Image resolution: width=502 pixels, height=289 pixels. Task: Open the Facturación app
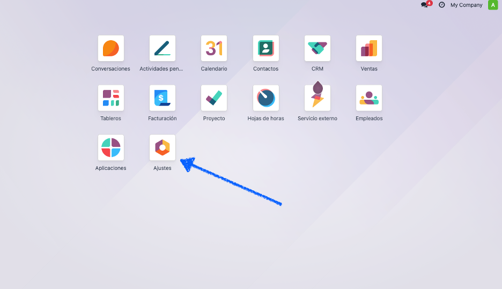click(x=163, y=98)
